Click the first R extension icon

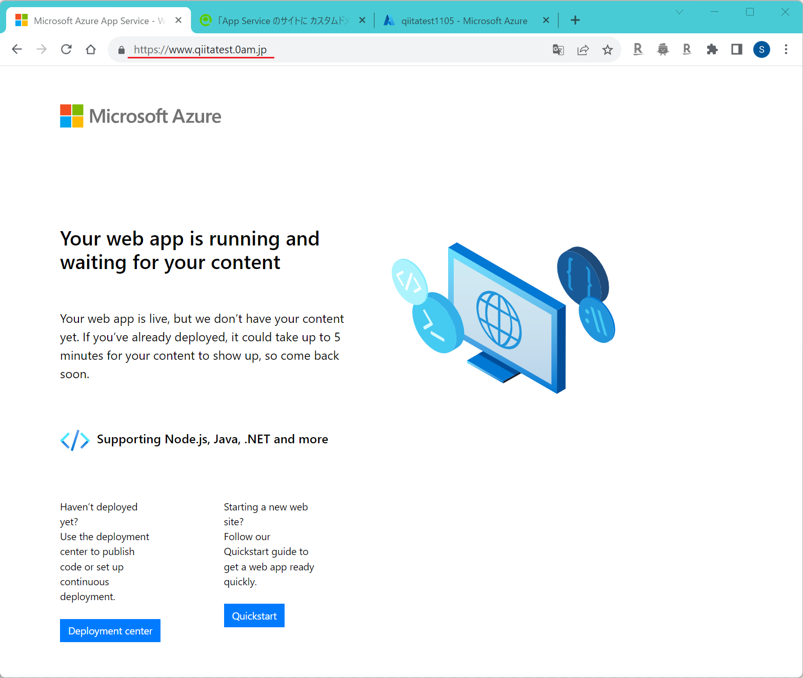tap(638, 49)
